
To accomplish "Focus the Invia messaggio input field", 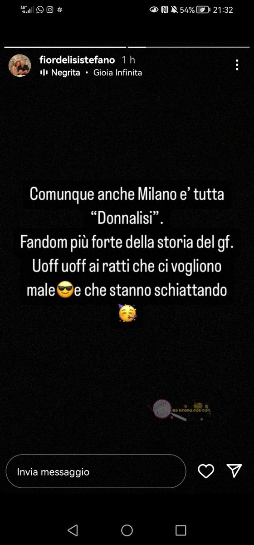I will point(96,471).
